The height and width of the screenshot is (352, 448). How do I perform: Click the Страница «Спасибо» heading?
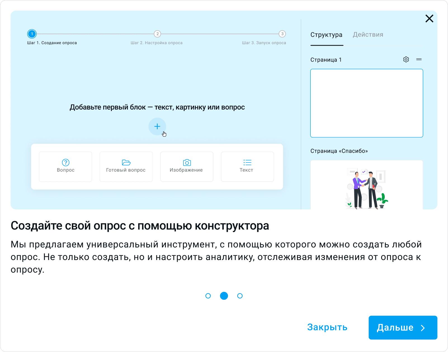[x=339, y=151]
